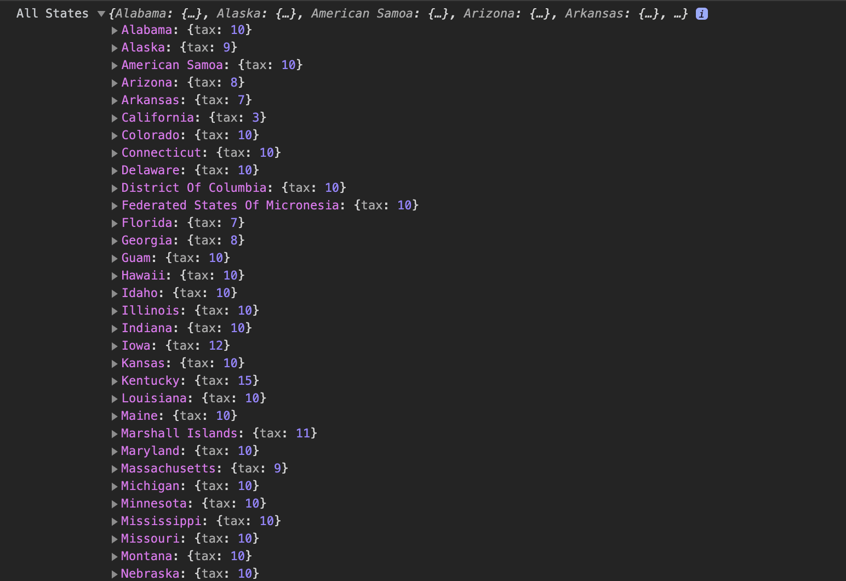
Task: Click the tax value 7 for Florida
Action: click(234, 223)
